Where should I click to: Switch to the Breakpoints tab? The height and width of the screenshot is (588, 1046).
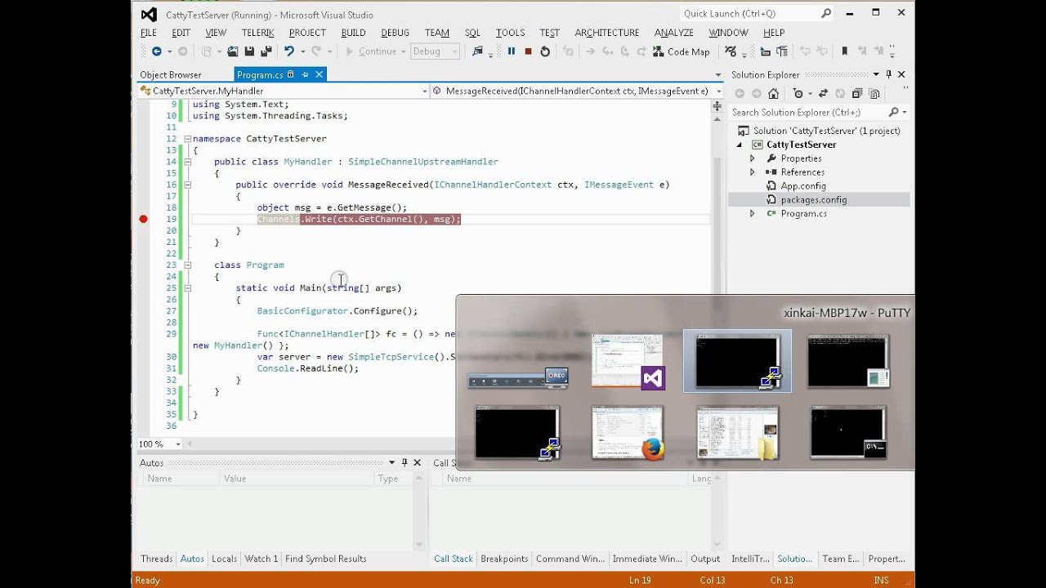click(504, 559)
